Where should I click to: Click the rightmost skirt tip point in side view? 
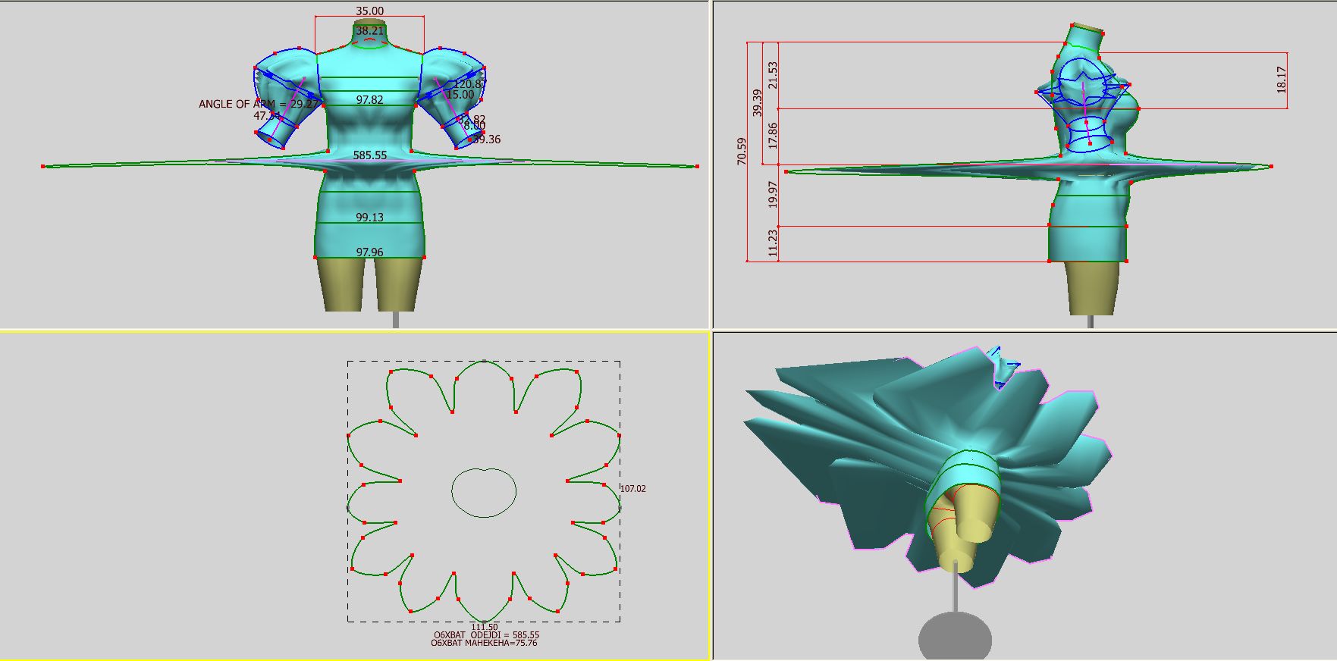(1271, 166)
